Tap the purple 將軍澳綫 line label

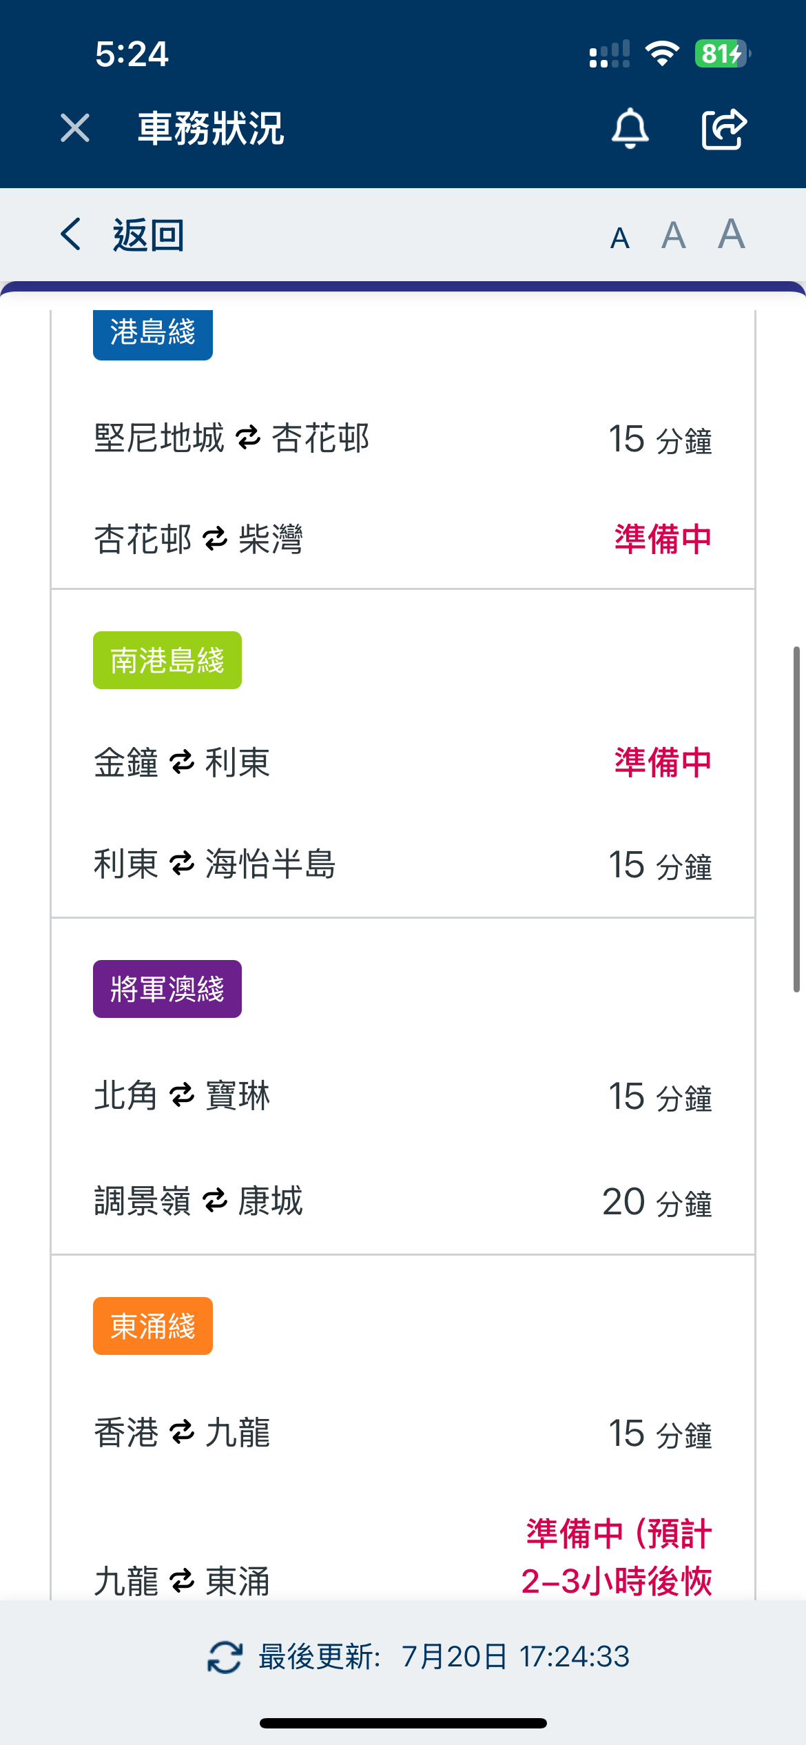[x=167, y=989]
